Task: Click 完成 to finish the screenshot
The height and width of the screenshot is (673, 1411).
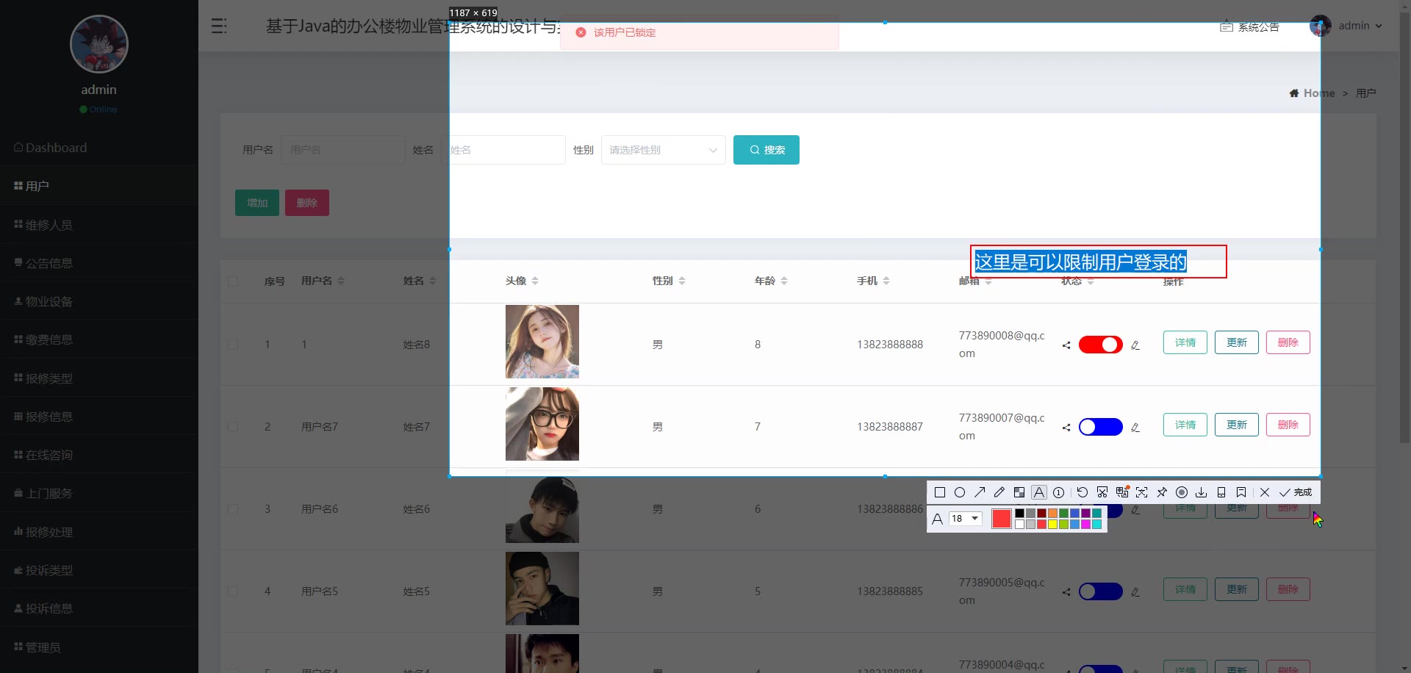Action: (1296, 492)
